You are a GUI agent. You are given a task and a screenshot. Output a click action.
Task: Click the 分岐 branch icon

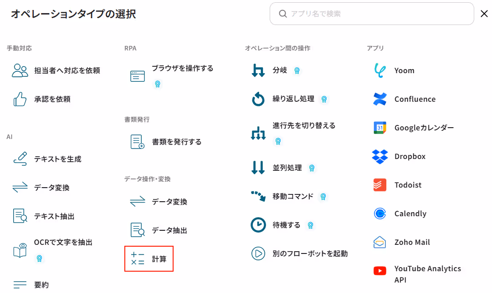click(258, 70)
